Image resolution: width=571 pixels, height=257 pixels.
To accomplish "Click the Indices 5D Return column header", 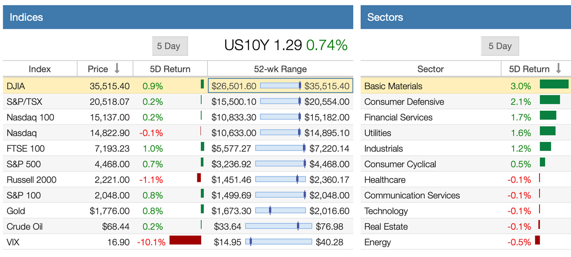I will 170,69.
